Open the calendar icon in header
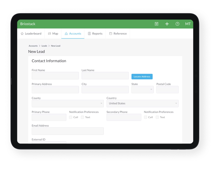 pyautogui.click(x=157, y=24)
